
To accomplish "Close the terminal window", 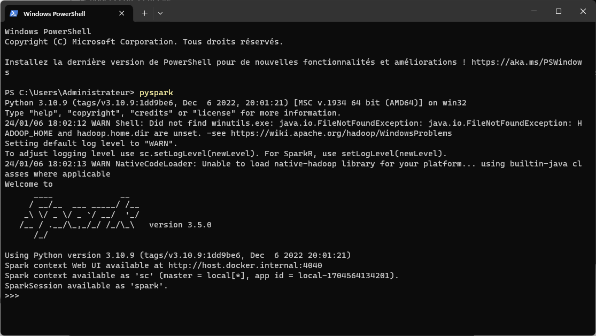I will point(583,11).
